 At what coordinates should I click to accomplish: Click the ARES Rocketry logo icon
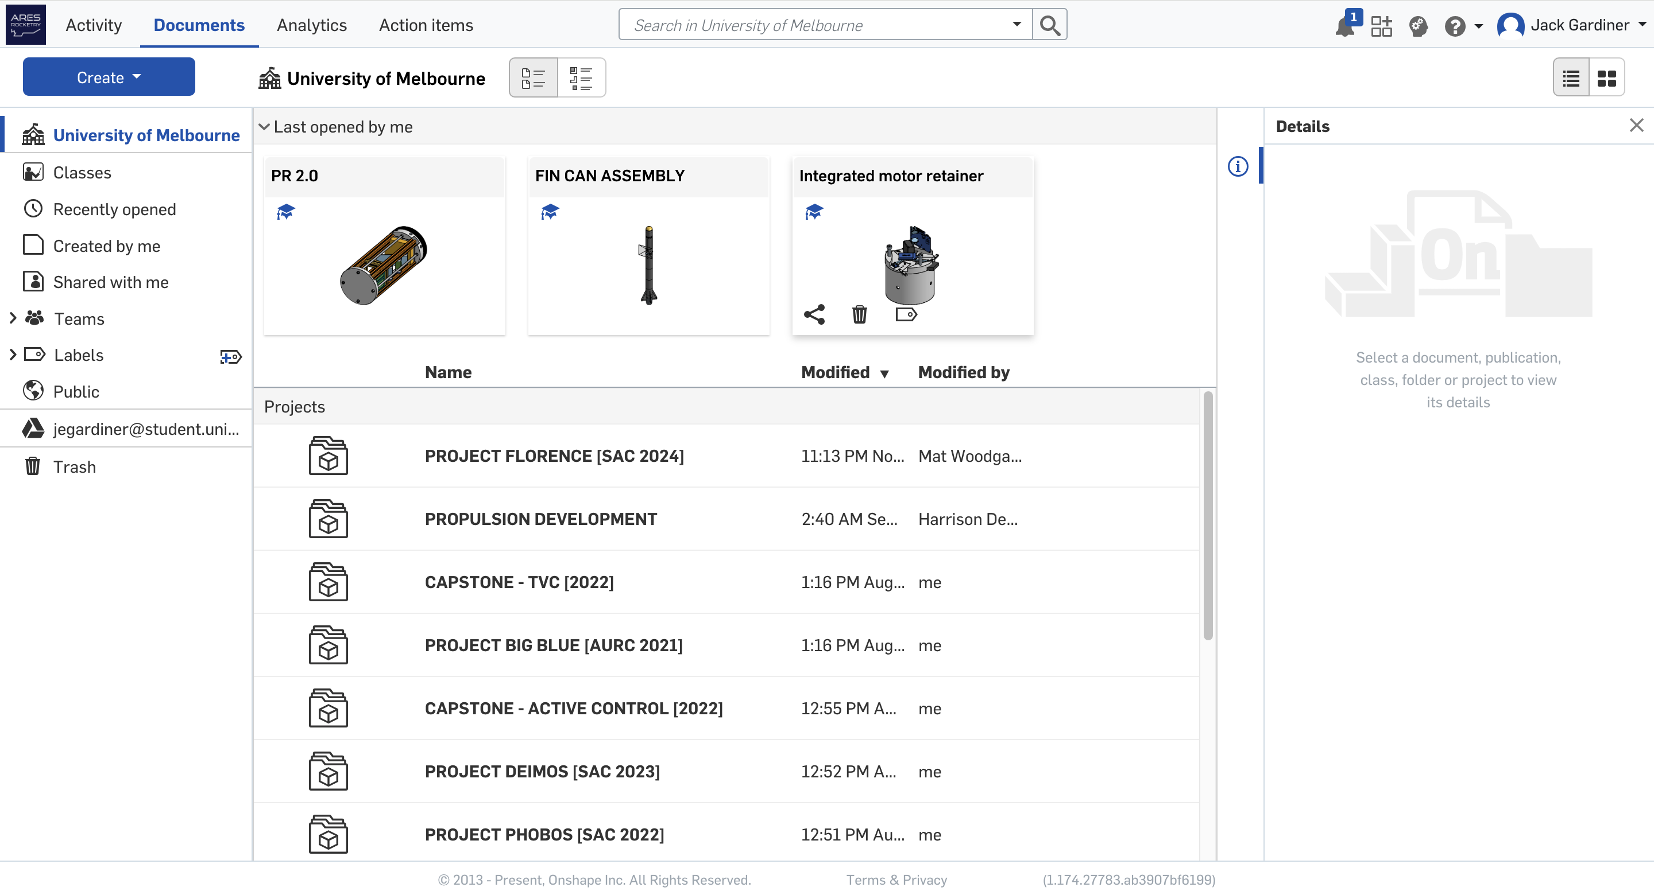[x=26, y=24]
